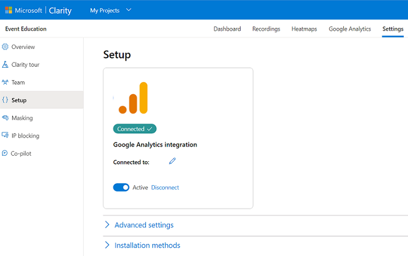Click the Microsoft logo icon

(x=9, y=10)
